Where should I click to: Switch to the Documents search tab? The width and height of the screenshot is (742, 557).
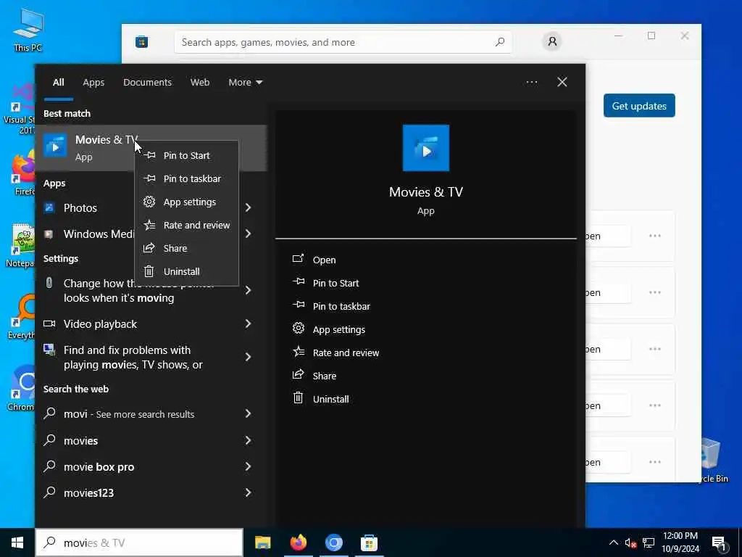pos(147,82)
